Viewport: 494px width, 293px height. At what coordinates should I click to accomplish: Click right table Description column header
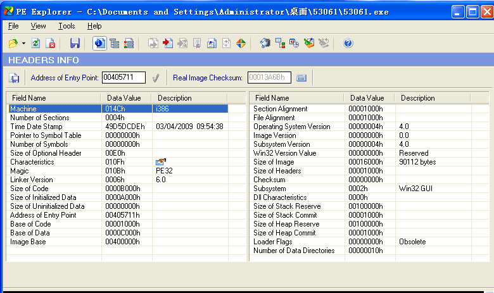[x=432, y=98]
